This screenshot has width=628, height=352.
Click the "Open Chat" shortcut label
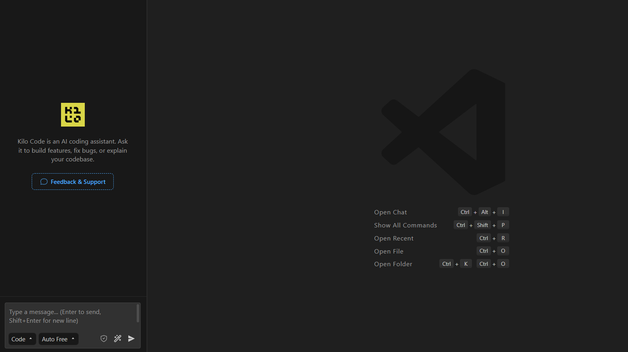pyautogui.click(x=391, y=212)
